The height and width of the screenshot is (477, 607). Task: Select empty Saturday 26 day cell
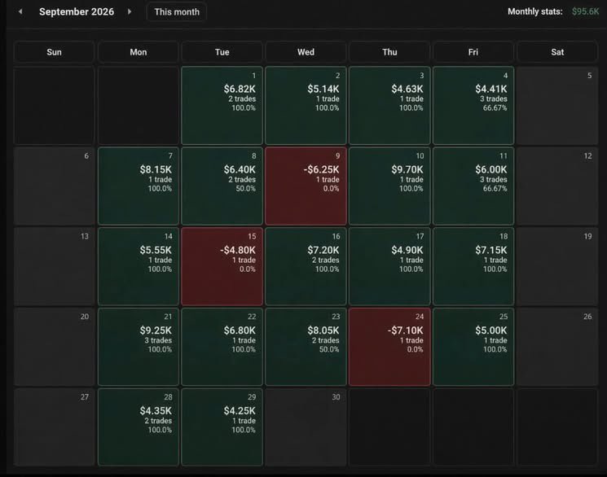click(x=557, y=347)
